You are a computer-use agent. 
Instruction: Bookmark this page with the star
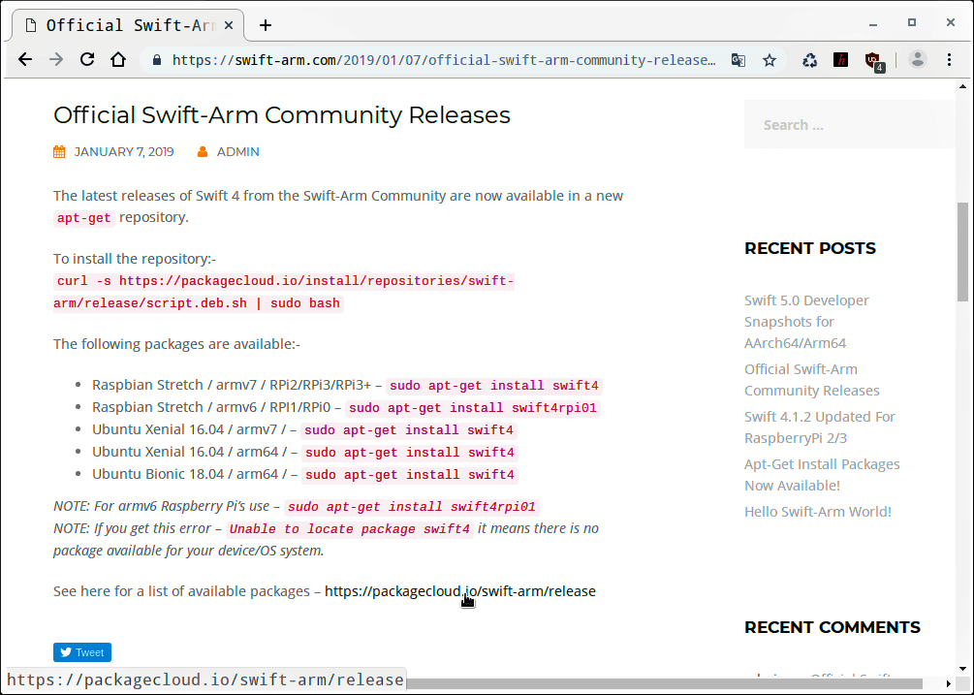(770, 60)
